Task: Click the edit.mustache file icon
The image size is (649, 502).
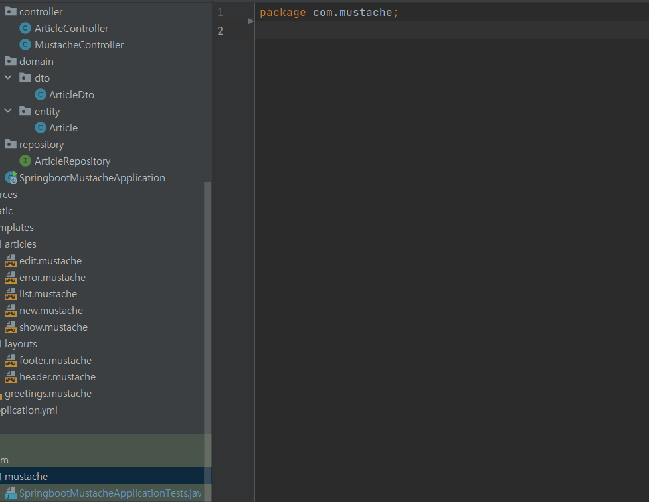Action: coord(11,261)
